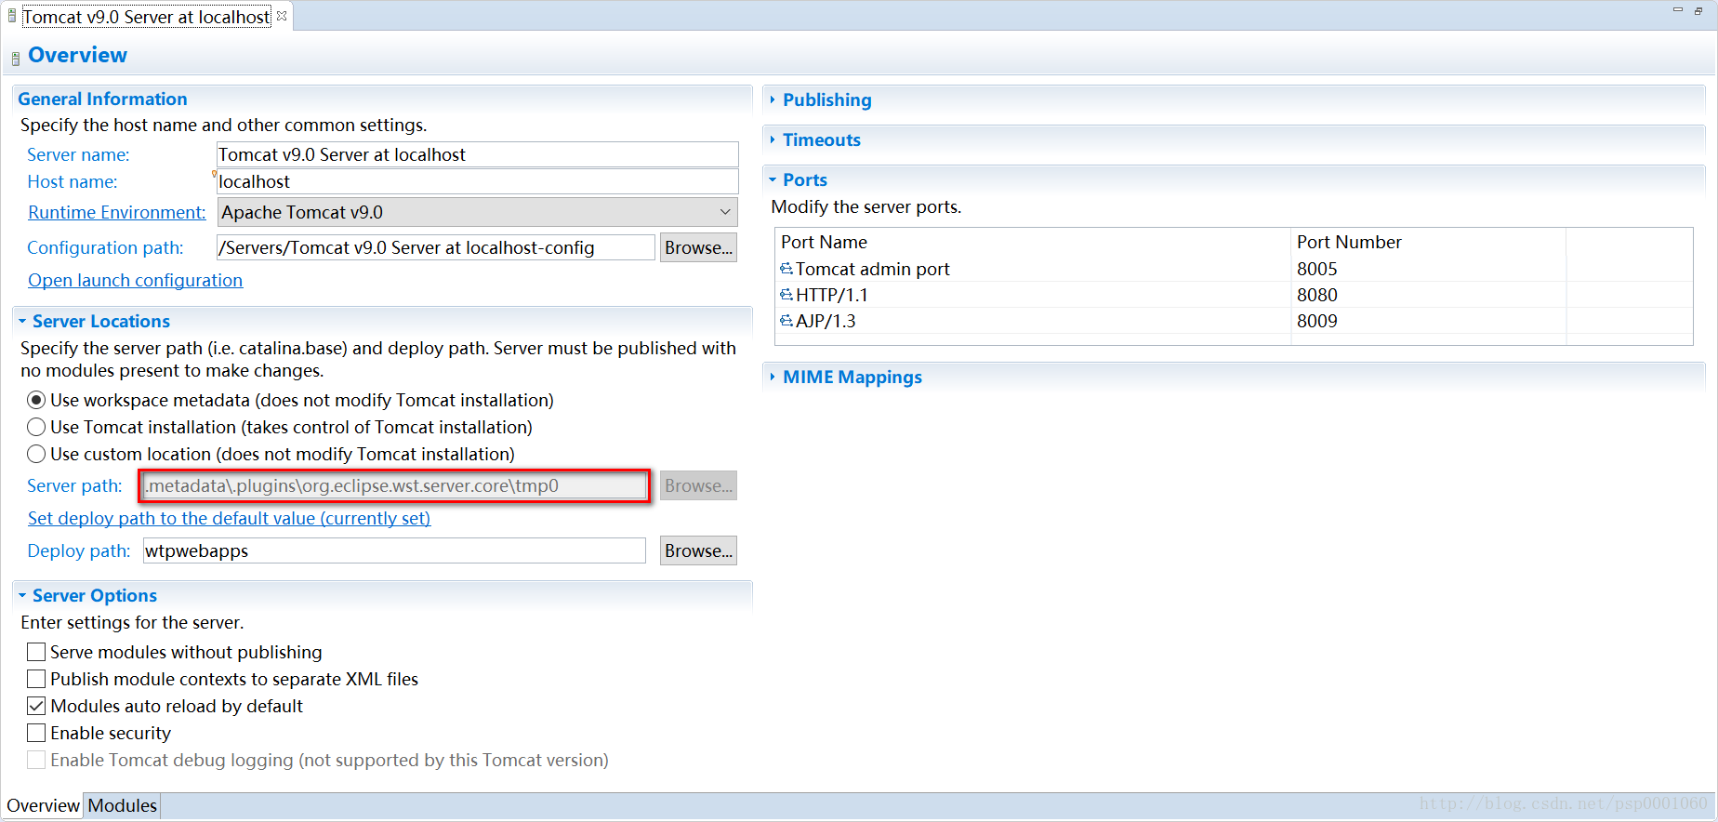
Task: Browse for the Configuration path
Action: coord(698,247)
